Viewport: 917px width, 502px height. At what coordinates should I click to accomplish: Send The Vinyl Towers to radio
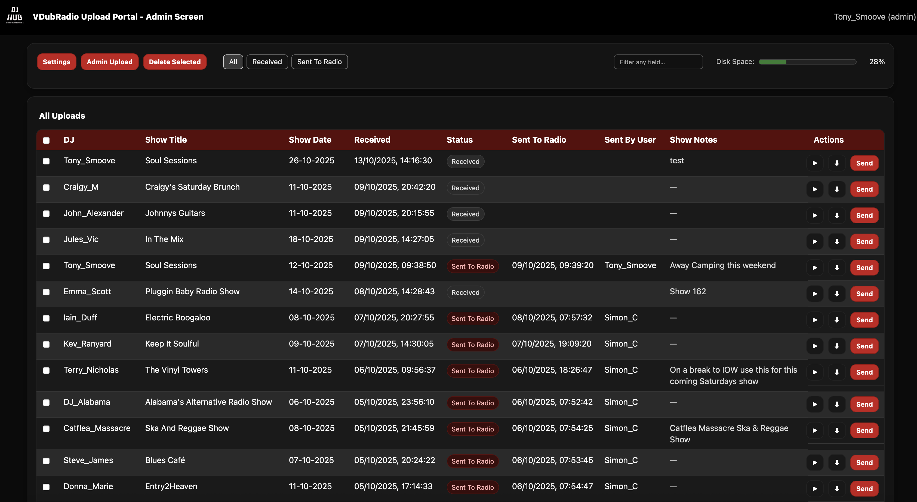[x=864, y=372]
